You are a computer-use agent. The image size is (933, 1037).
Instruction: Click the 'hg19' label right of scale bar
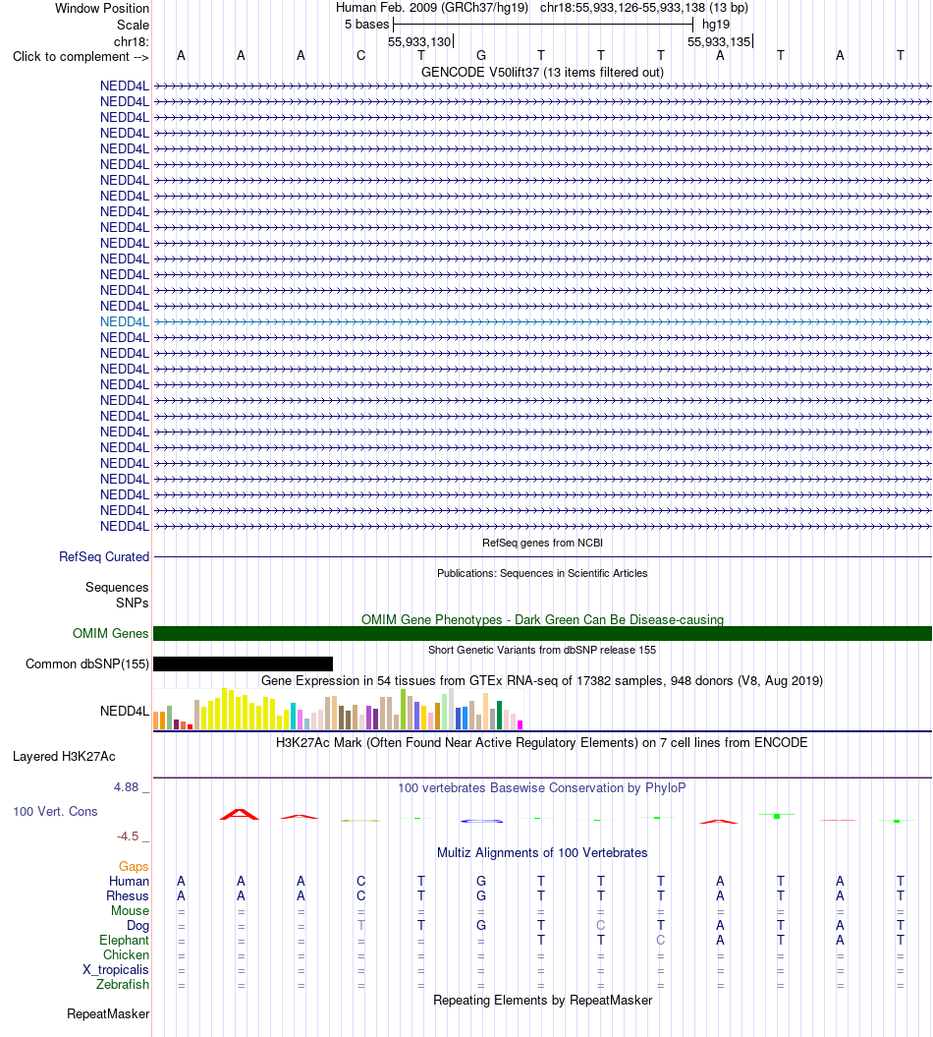pyautogui.click(x=716, y=25)
